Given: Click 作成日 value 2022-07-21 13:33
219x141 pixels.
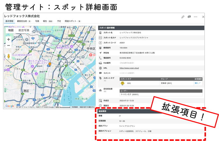Looking at the screenshot, I should coord(127,100).
